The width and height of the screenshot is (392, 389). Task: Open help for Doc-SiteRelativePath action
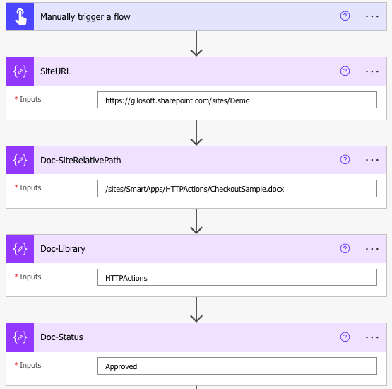coord(345,159)
